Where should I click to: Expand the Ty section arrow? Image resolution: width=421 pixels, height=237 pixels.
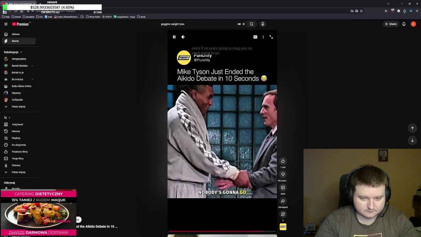point(9,118)
